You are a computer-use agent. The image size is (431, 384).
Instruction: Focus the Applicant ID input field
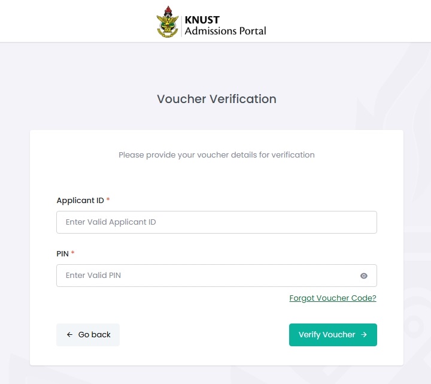point(216,222)
